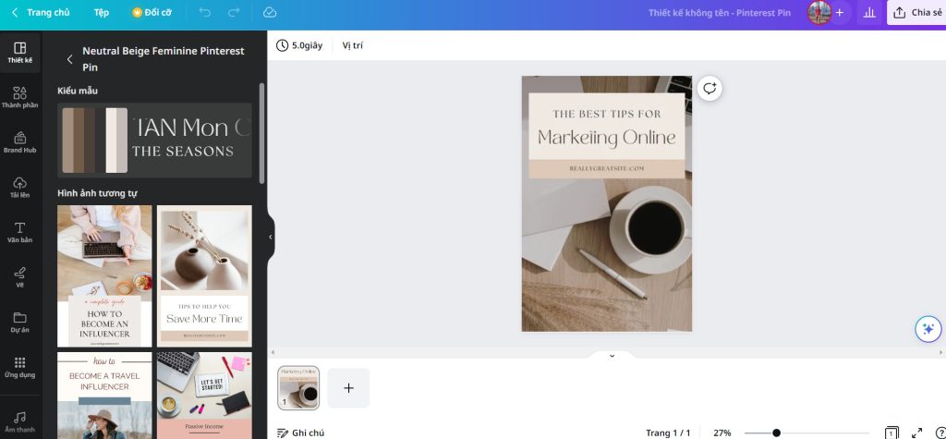Open the Thiết kế design sidebar tab
This screenshot has width=946, height=439.
pos(19,52)
